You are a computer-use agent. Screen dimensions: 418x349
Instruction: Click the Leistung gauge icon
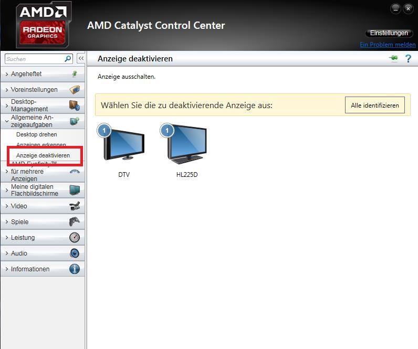click(75, 237)
